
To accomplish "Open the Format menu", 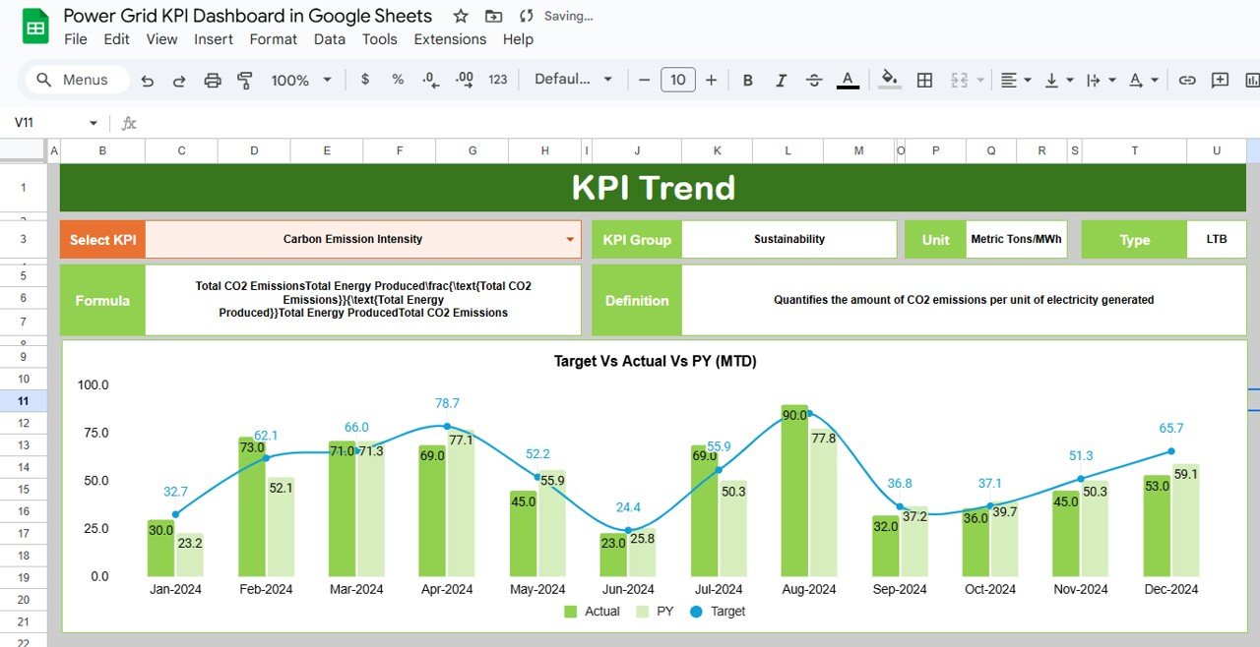I will [273, 39].
